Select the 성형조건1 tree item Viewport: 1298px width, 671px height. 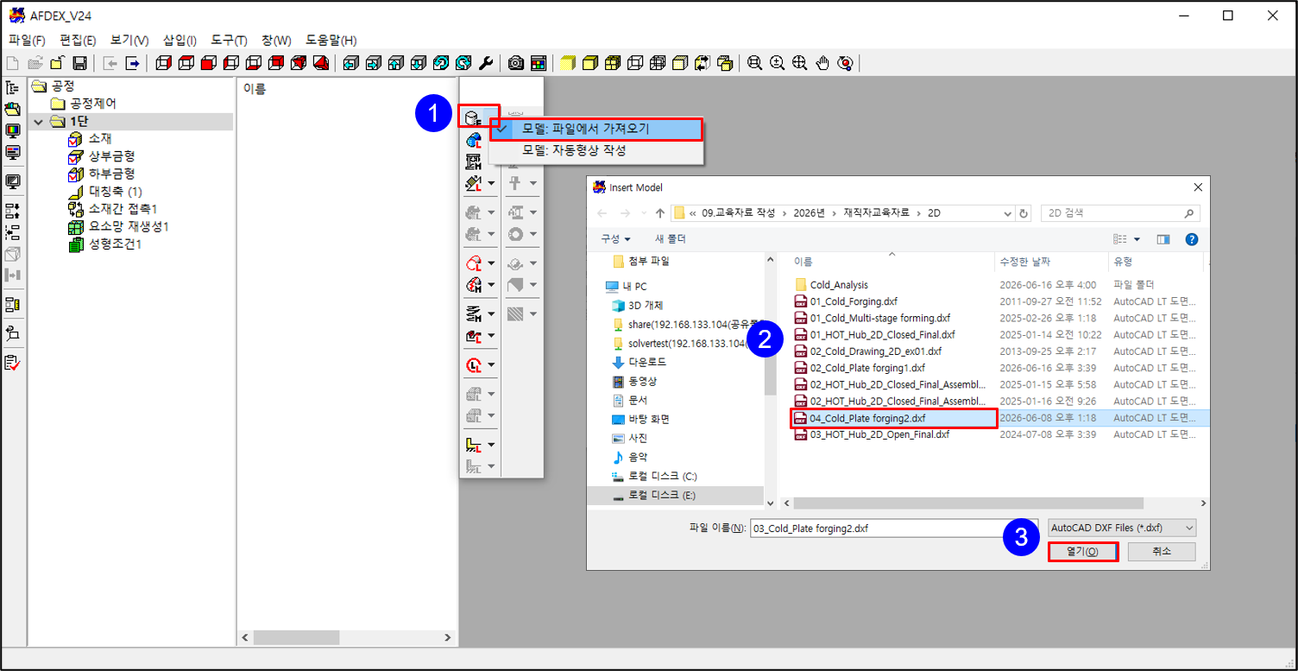coord(115,244)
